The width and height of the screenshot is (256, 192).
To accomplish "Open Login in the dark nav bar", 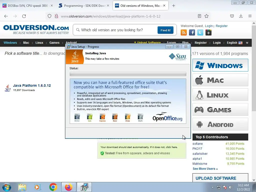I will (217, 42).
